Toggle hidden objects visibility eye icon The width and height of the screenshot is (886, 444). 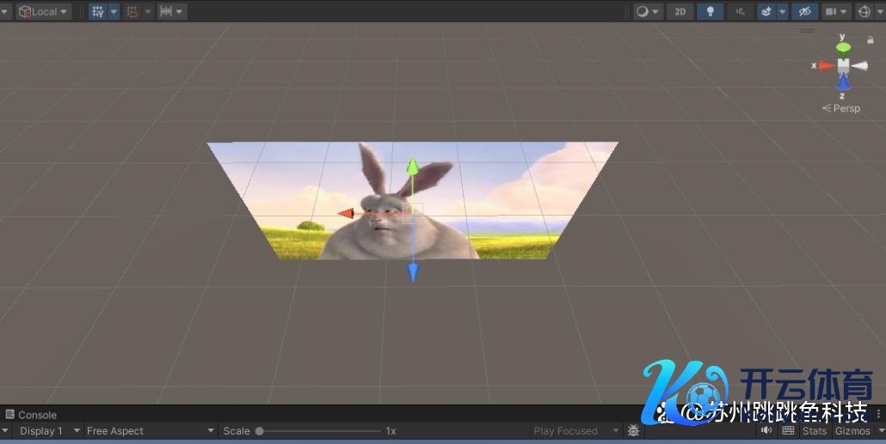tap(804, 12)
